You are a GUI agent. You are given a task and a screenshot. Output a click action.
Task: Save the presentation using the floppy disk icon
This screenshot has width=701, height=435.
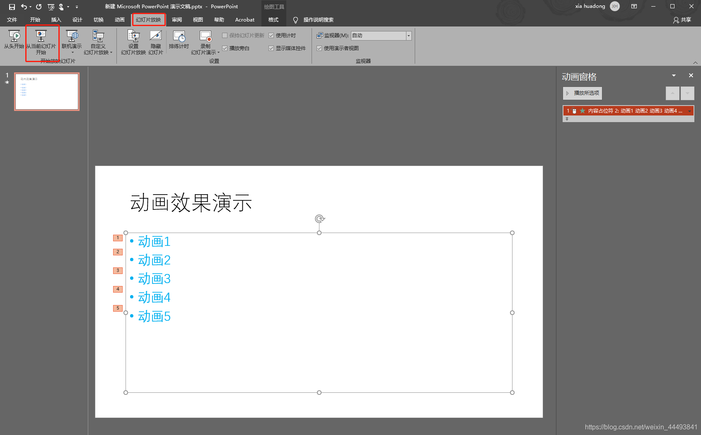click(x=12, y=7)
